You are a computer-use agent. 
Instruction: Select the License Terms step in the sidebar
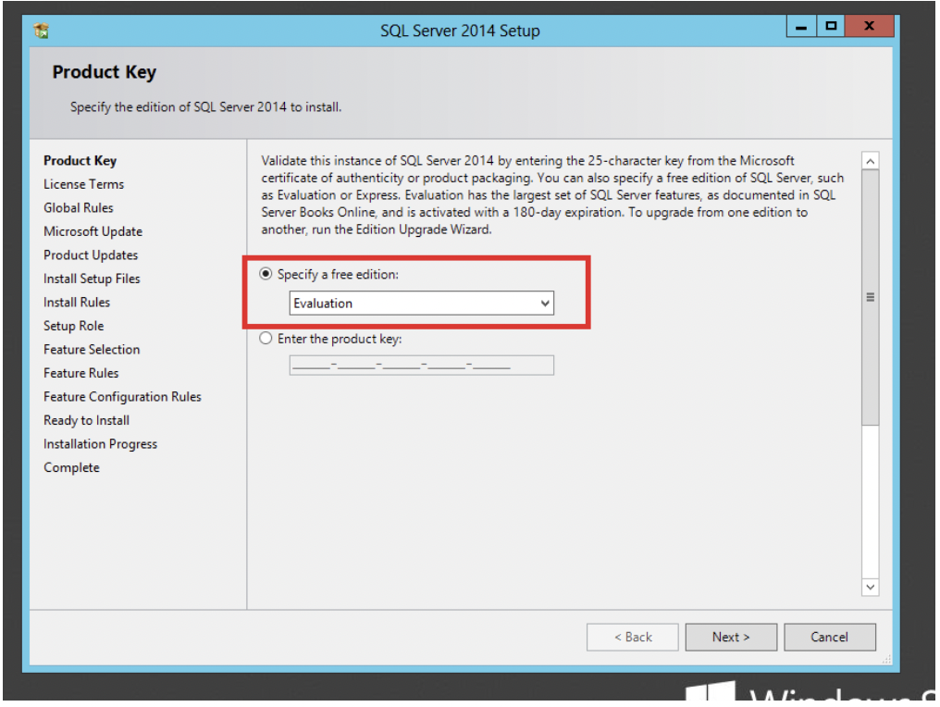tap(84, 184)
